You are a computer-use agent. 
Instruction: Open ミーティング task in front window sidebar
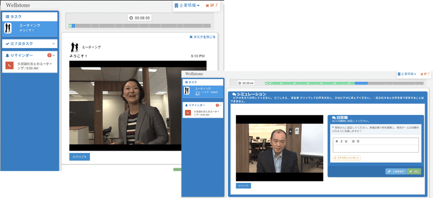(202, 91)
